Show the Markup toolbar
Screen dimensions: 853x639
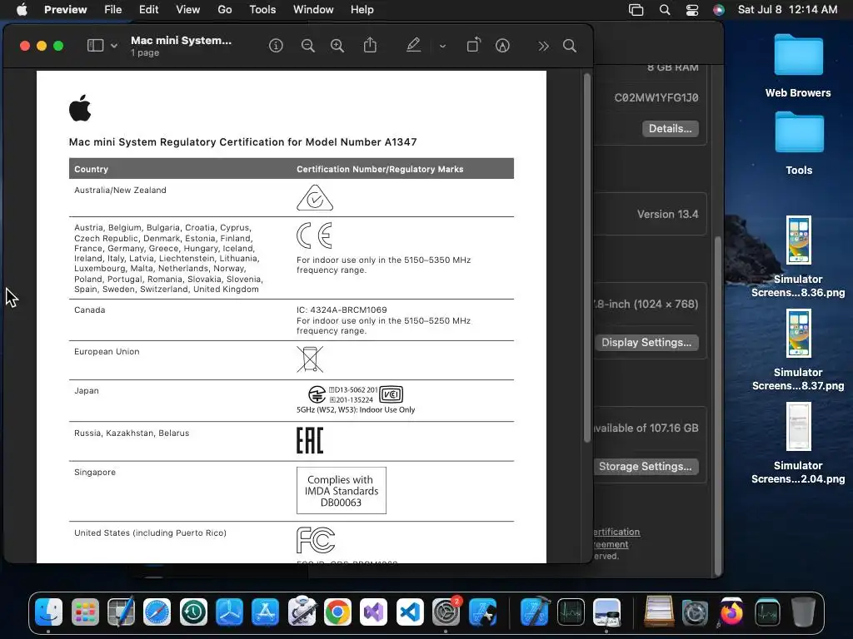[x=502, y=46]
